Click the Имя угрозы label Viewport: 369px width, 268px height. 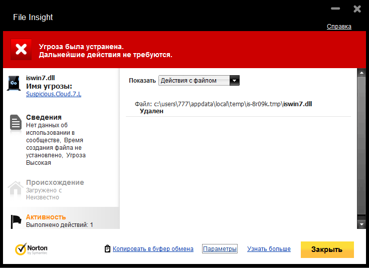49,86
